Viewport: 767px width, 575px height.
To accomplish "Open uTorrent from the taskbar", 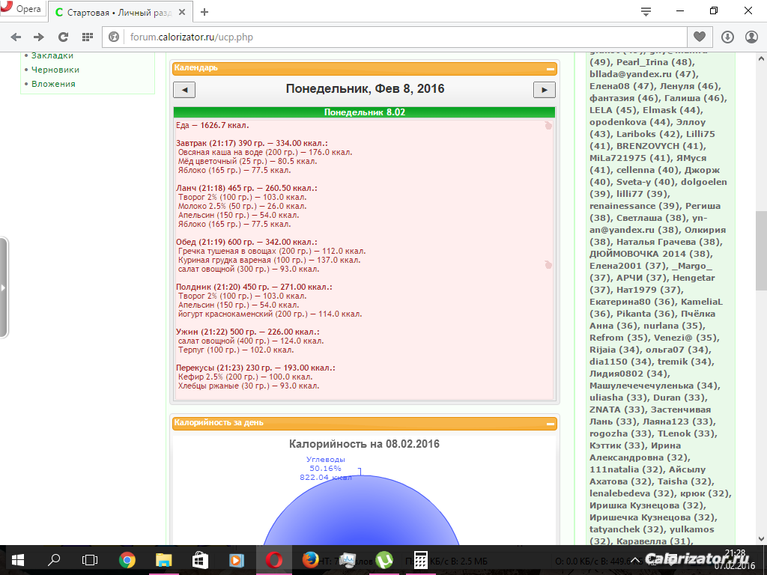I will pos(384,560).
